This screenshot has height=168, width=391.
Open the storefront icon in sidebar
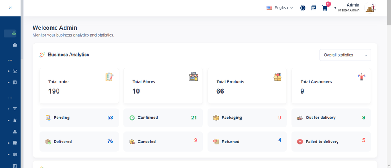coord(15,143)
